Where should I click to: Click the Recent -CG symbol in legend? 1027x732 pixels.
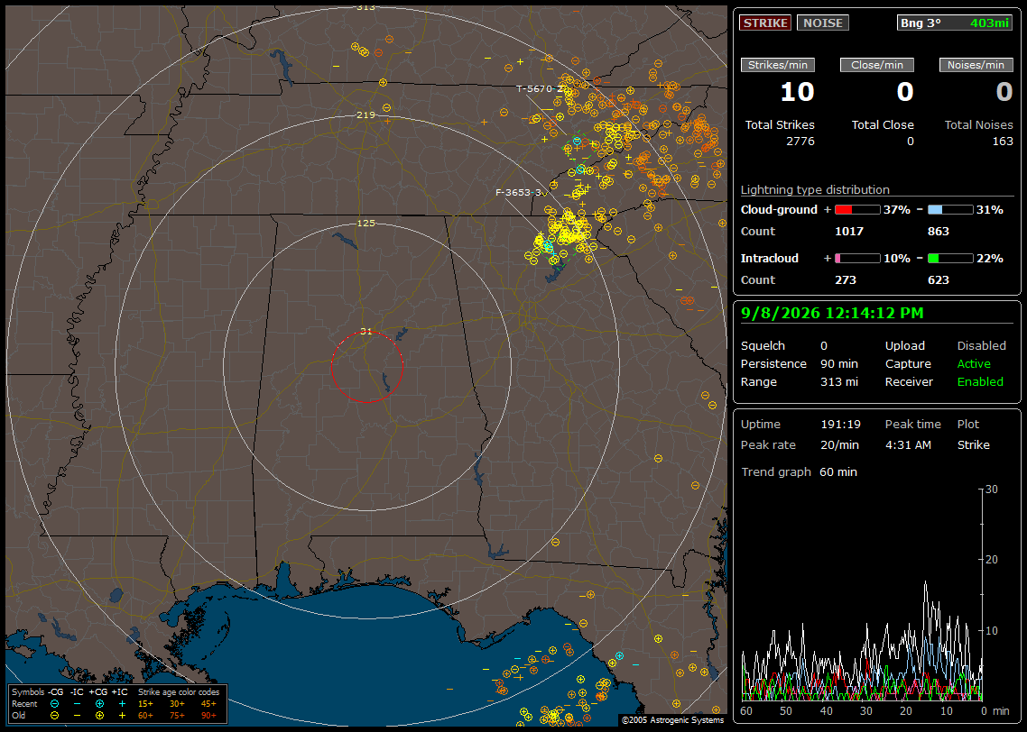coord(54,704)
